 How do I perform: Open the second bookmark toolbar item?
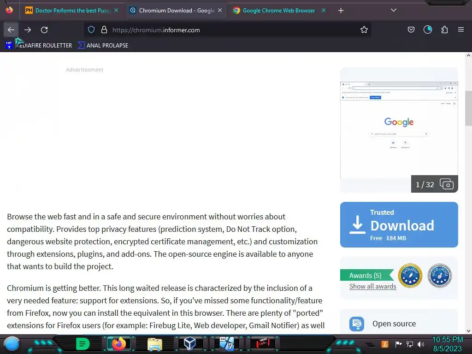103,46
